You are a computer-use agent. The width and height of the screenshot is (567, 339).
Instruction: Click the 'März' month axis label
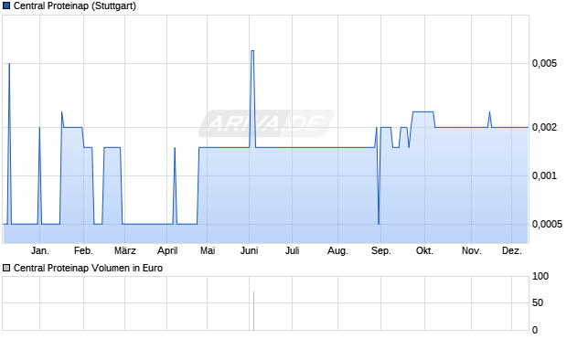tap(125, 250)
